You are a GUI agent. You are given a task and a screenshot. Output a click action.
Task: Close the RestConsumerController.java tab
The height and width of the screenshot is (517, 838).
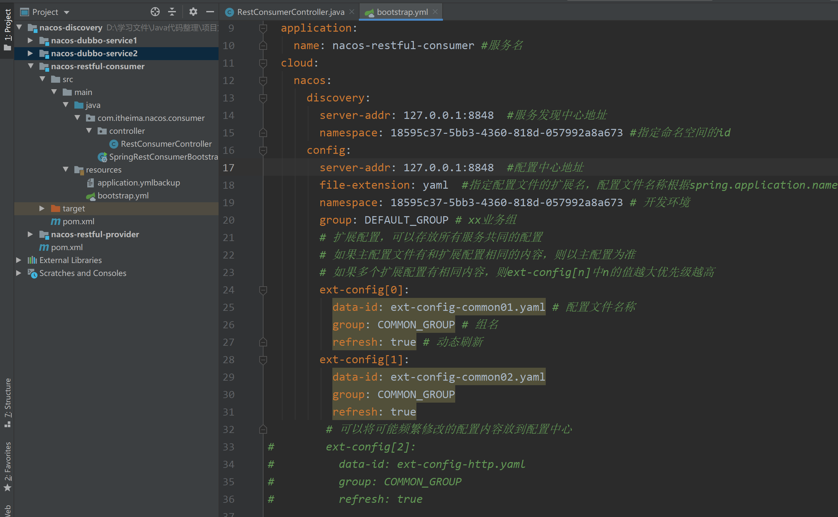coord(352,12)
